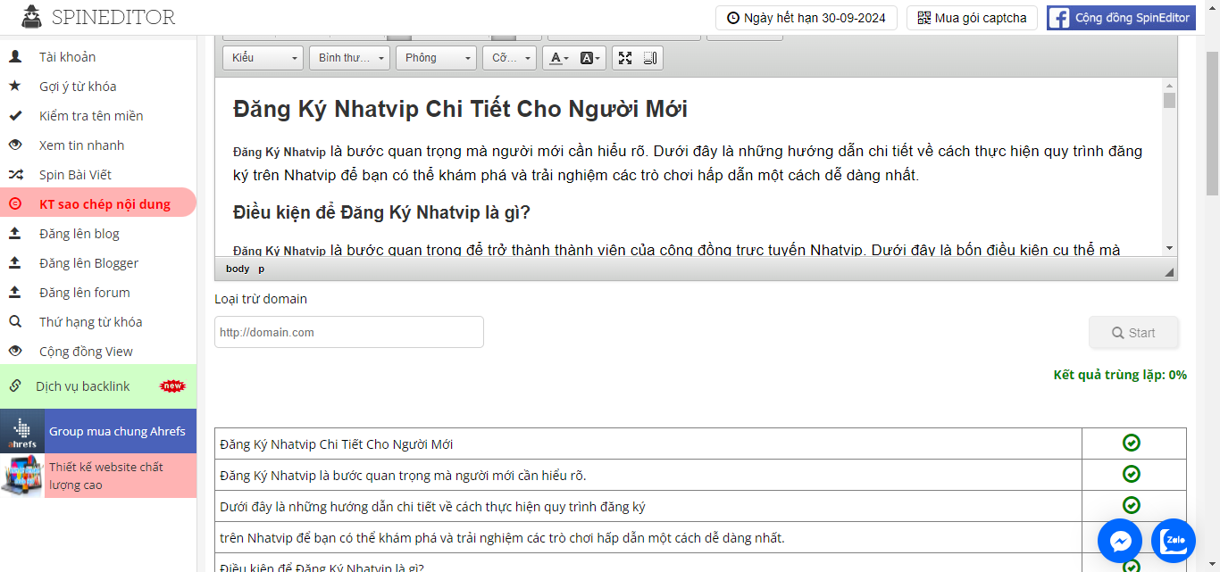This screenshot has height=572, width=1220.
Task: Click the star icon beside Gợi ý từ khóa
Action: pyautogui.click(x=15, y=87)
